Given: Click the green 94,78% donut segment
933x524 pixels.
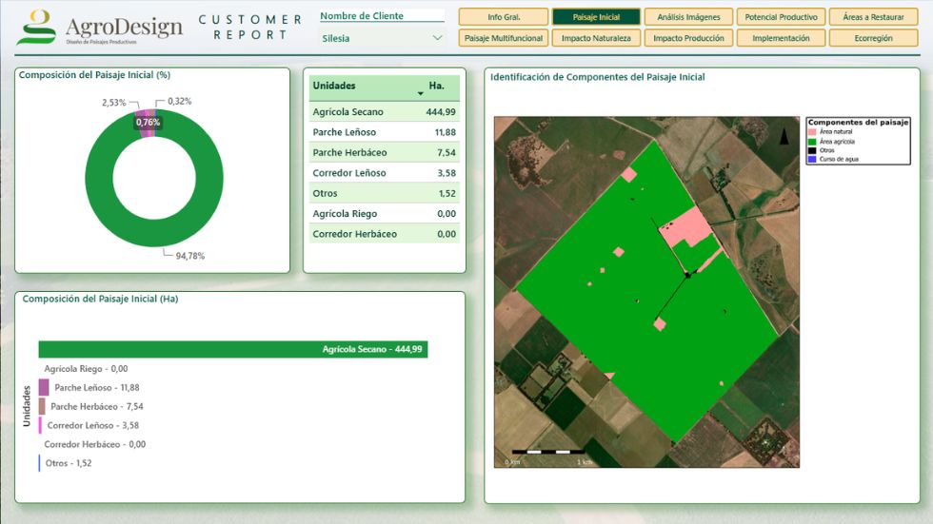Looking at the screenshot, I should [x=154, y=234].
